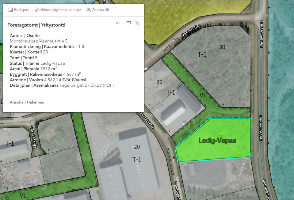
Task: Click the Varastokuja street label
Action: [x=33, y=137]
